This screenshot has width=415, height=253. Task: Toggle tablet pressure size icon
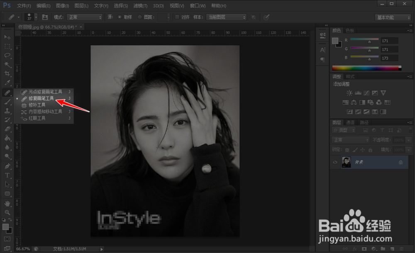click(x=266, y=17)
